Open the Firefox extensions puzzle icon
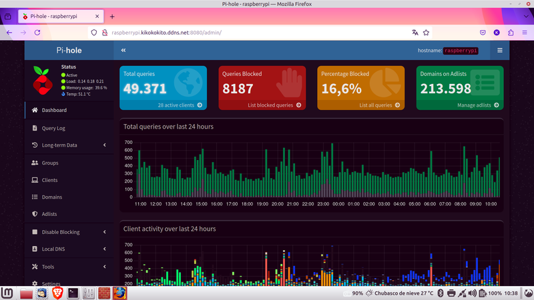 coord(511,33)
